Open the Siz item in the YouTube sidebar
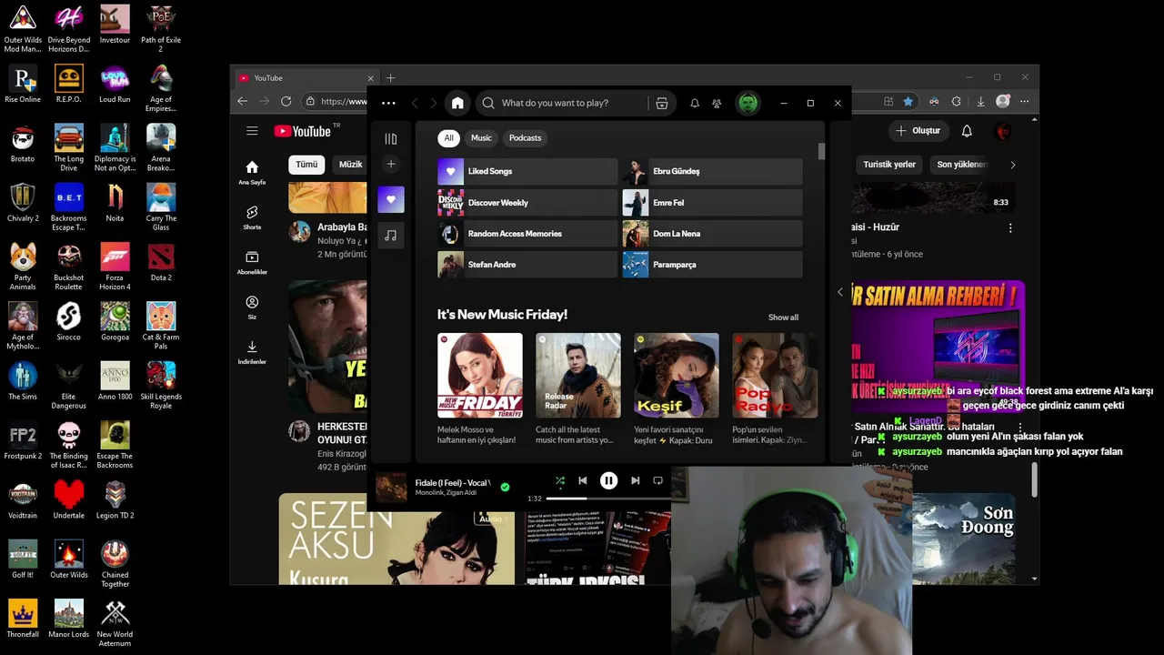1164x655 pixels. [x=252, y=307]
